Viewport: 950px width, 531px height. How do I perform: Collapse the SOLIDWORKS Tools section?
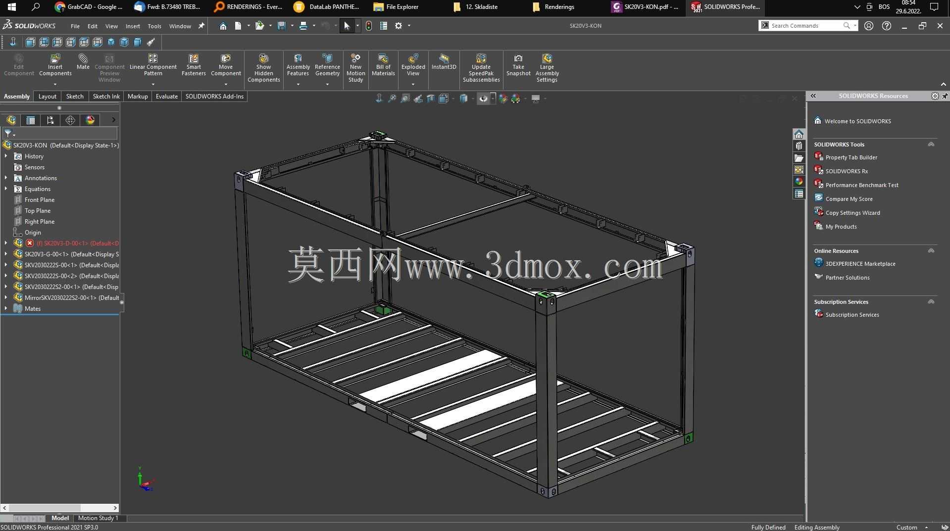(x=931, y=145)
